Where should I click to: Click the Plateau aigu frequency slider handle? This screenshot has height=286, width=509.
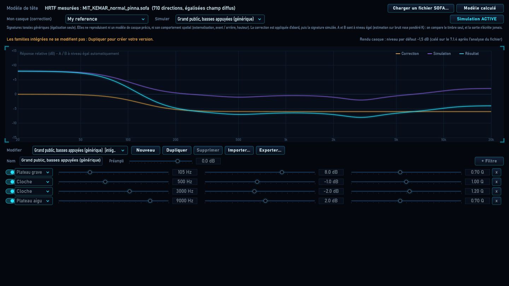[x=150, y=201]
